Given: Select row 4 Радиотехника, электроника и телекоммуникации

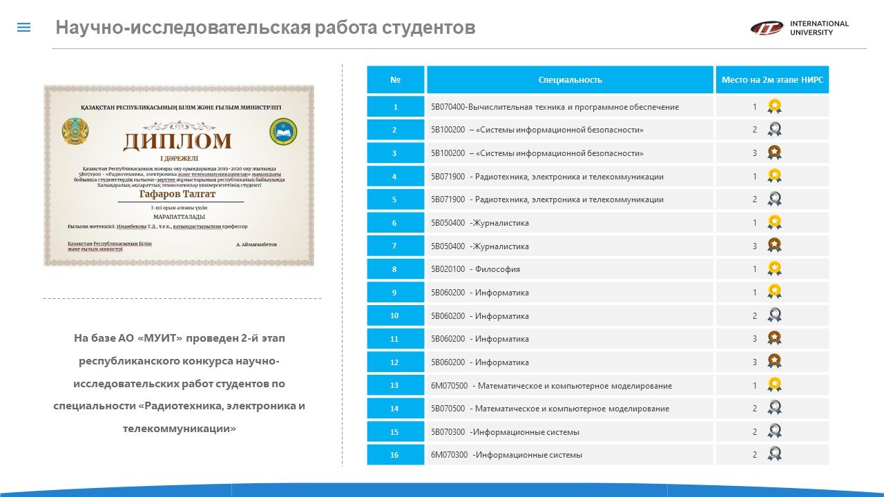Looking at the screenshot, I should (x=570, y=177).
